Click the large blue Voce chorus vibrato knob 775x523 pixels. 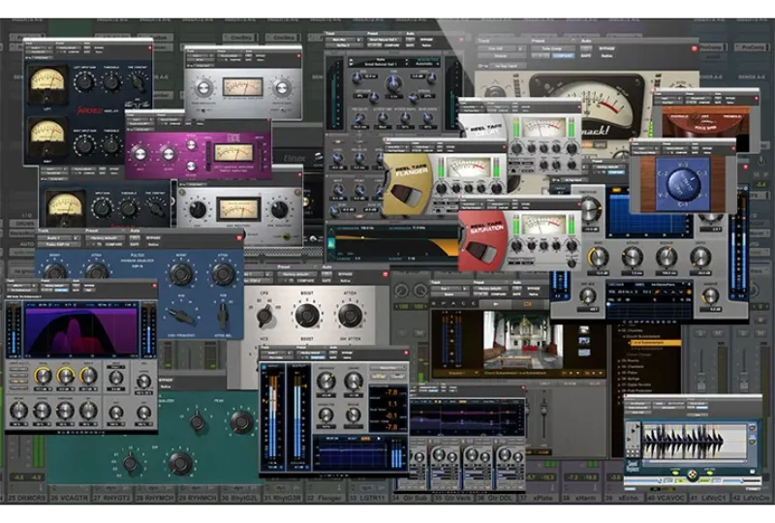(x=684, y=183)
